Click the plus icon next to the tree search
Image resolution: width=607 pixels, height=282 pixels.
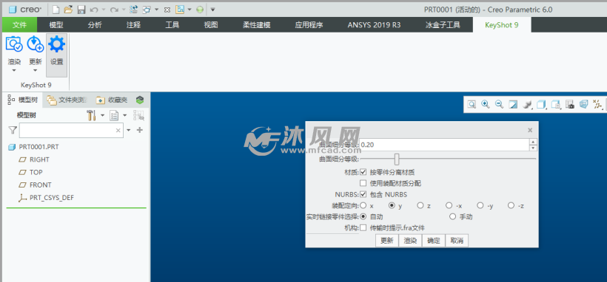click(x=140, y=130)
